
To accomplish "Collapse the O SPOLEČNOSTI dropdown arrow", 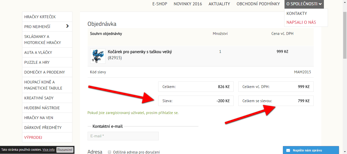I will click(x=320, y=4).
